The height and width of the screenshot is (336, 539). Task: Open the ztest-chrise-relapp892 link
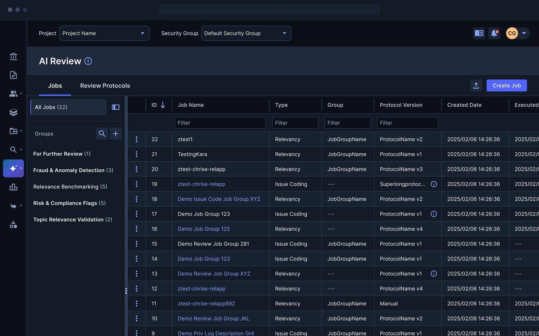pos(206,303)
